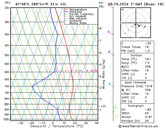
Task: Click the 500 hPa pressure axis label
Action: point(7,55)
